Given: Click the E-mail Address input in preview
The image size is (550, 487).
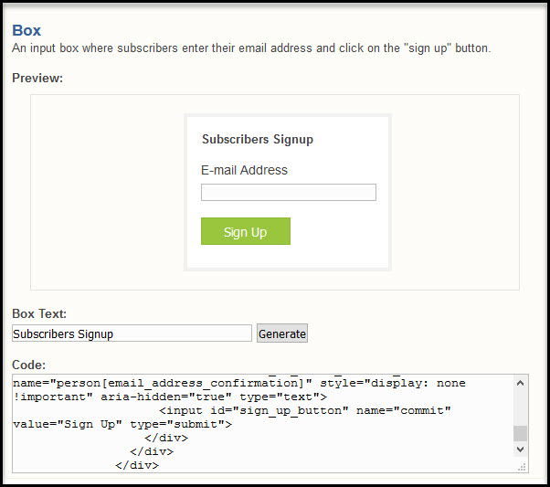Looking at the screenshot, I should coord(289,192).
